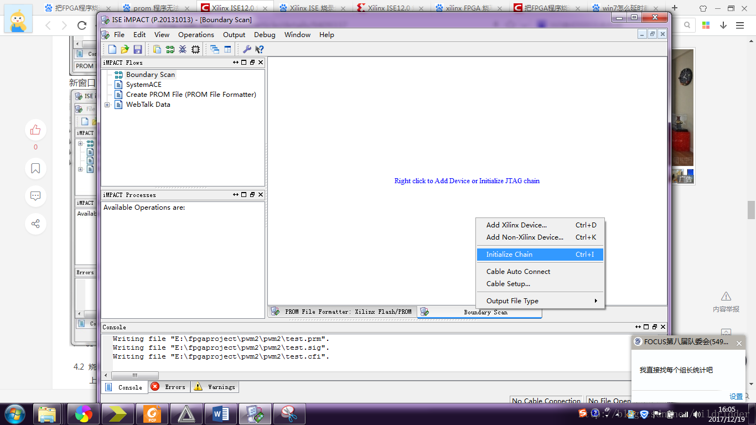Click the Initialize Chain green toolbar icon
The width and height of the screenshot is (756, 425).
tap(170, 49)
